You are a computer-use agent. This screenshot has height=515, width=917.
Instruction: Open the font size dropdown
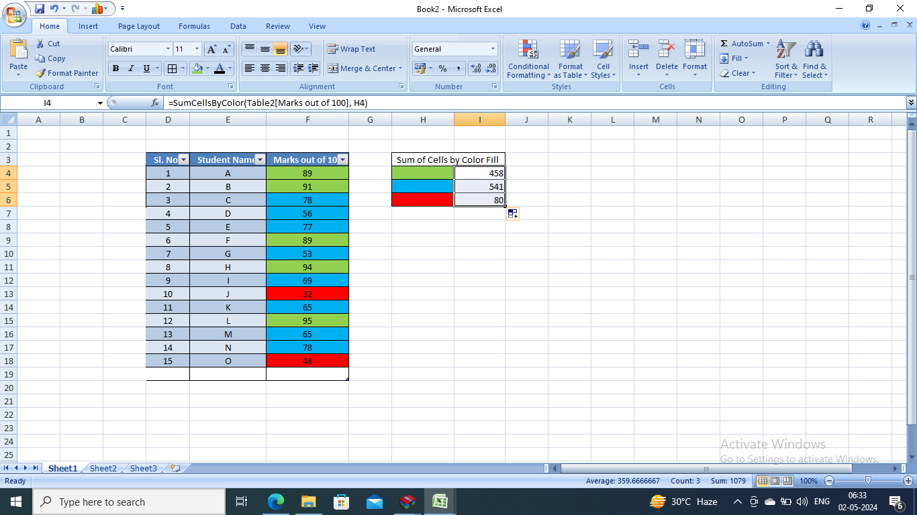197,49
